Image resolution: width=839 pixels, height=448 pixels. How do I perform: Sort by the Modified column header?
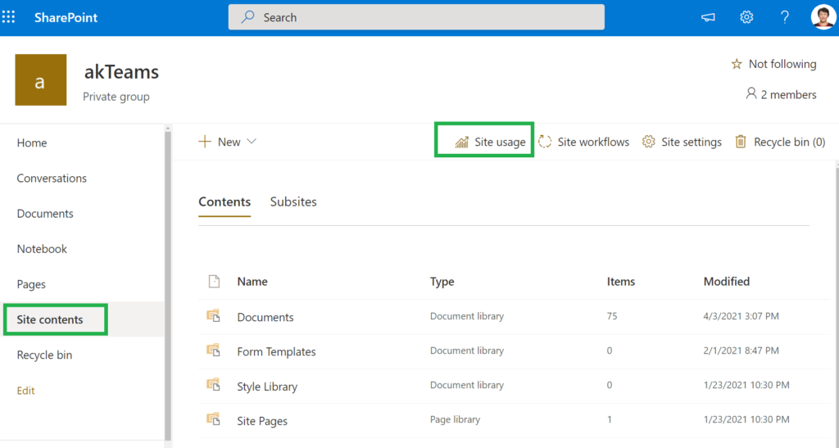[727, 281]
